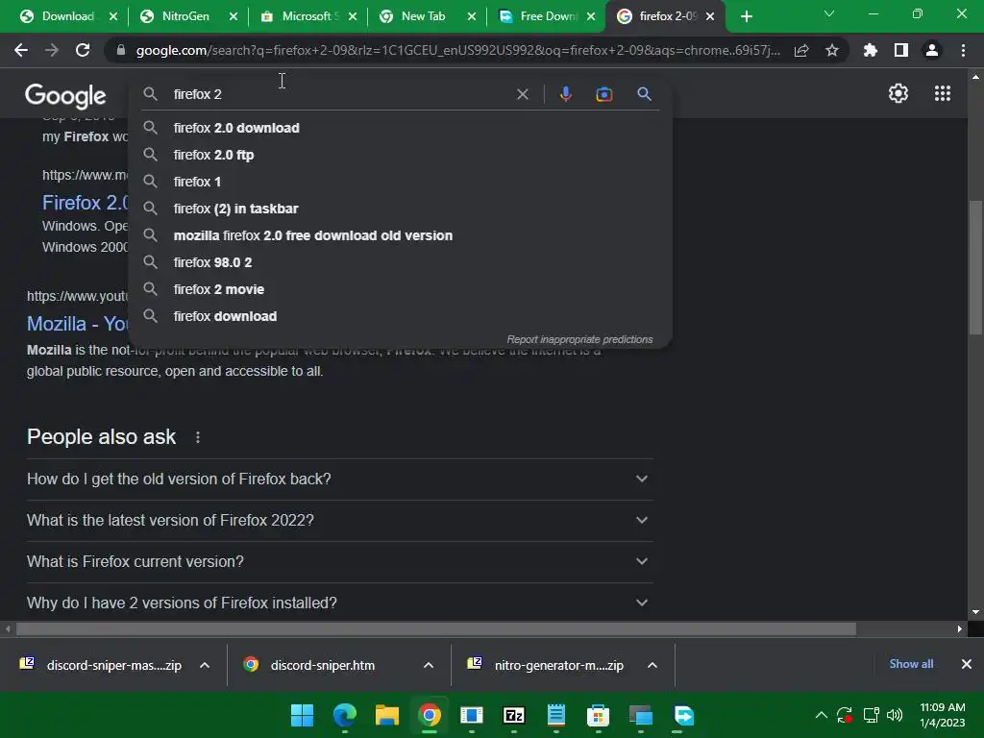Clear the search box text
The height and width of the screenshot is (738, 984).
point(522,94)
